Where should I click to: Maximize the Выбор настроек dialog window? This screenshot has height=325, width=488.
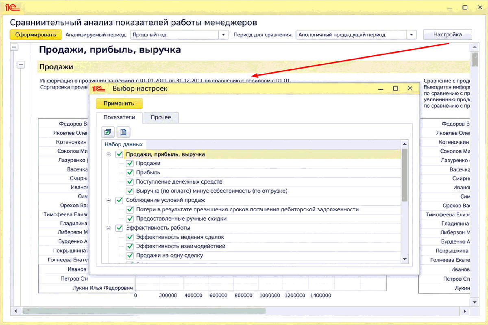coord(395,88)
